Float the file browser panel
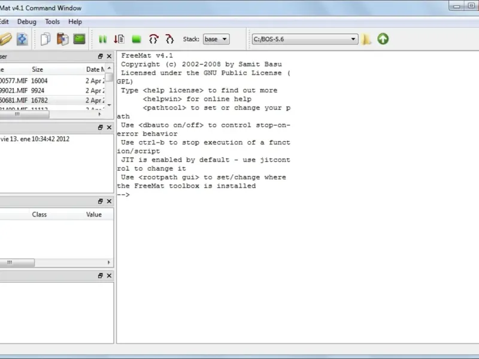Viewport: 479px width, 359px height. pos(100,56)
